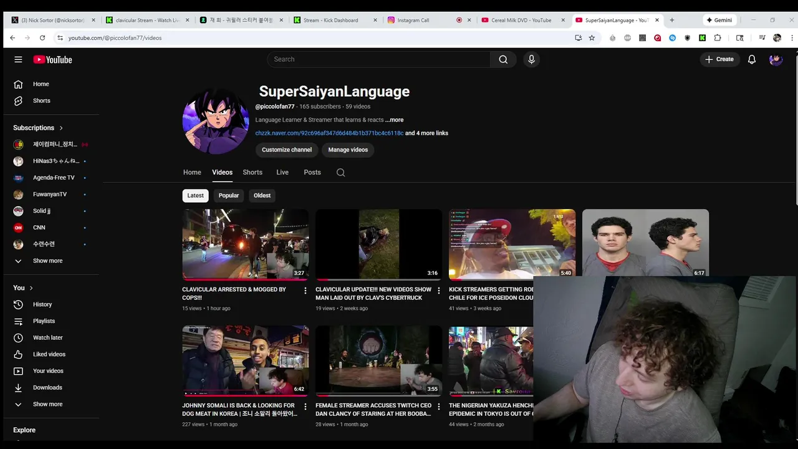Open JOHNNY SOMALI IS BACK video thumbnail
Viewport: 798px width, 449px height.
click(x=245, y=360)
